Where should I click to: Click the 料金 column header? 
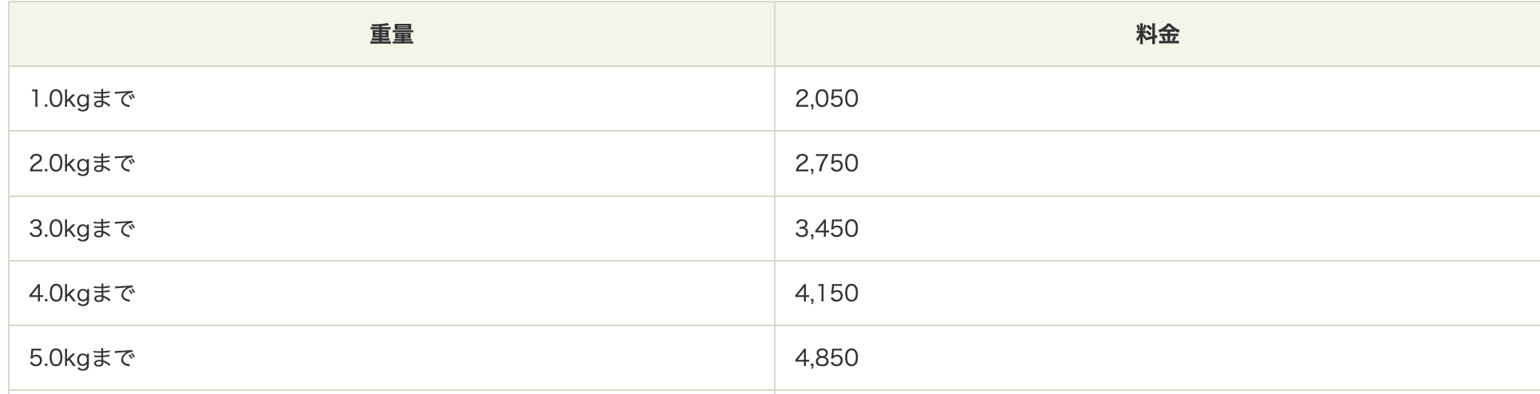[1157, 34]
